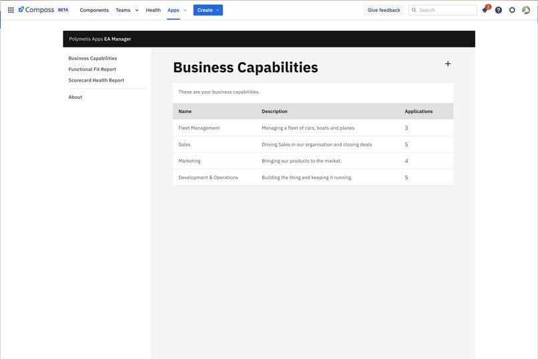Select the Fleet Management row name
538x359 pixels.
click(x=199, y=128)
